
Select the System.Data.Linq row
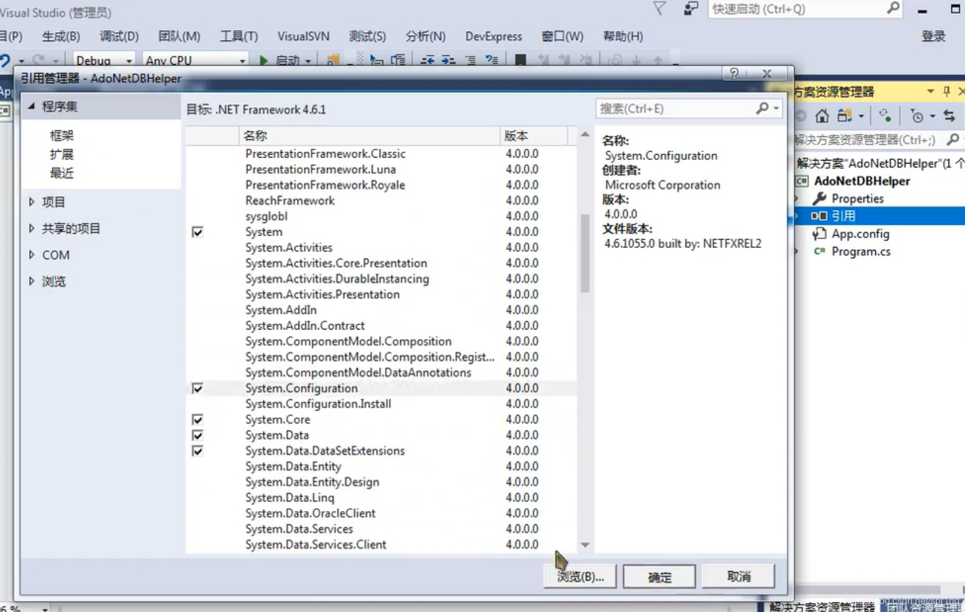click(381, 498)
